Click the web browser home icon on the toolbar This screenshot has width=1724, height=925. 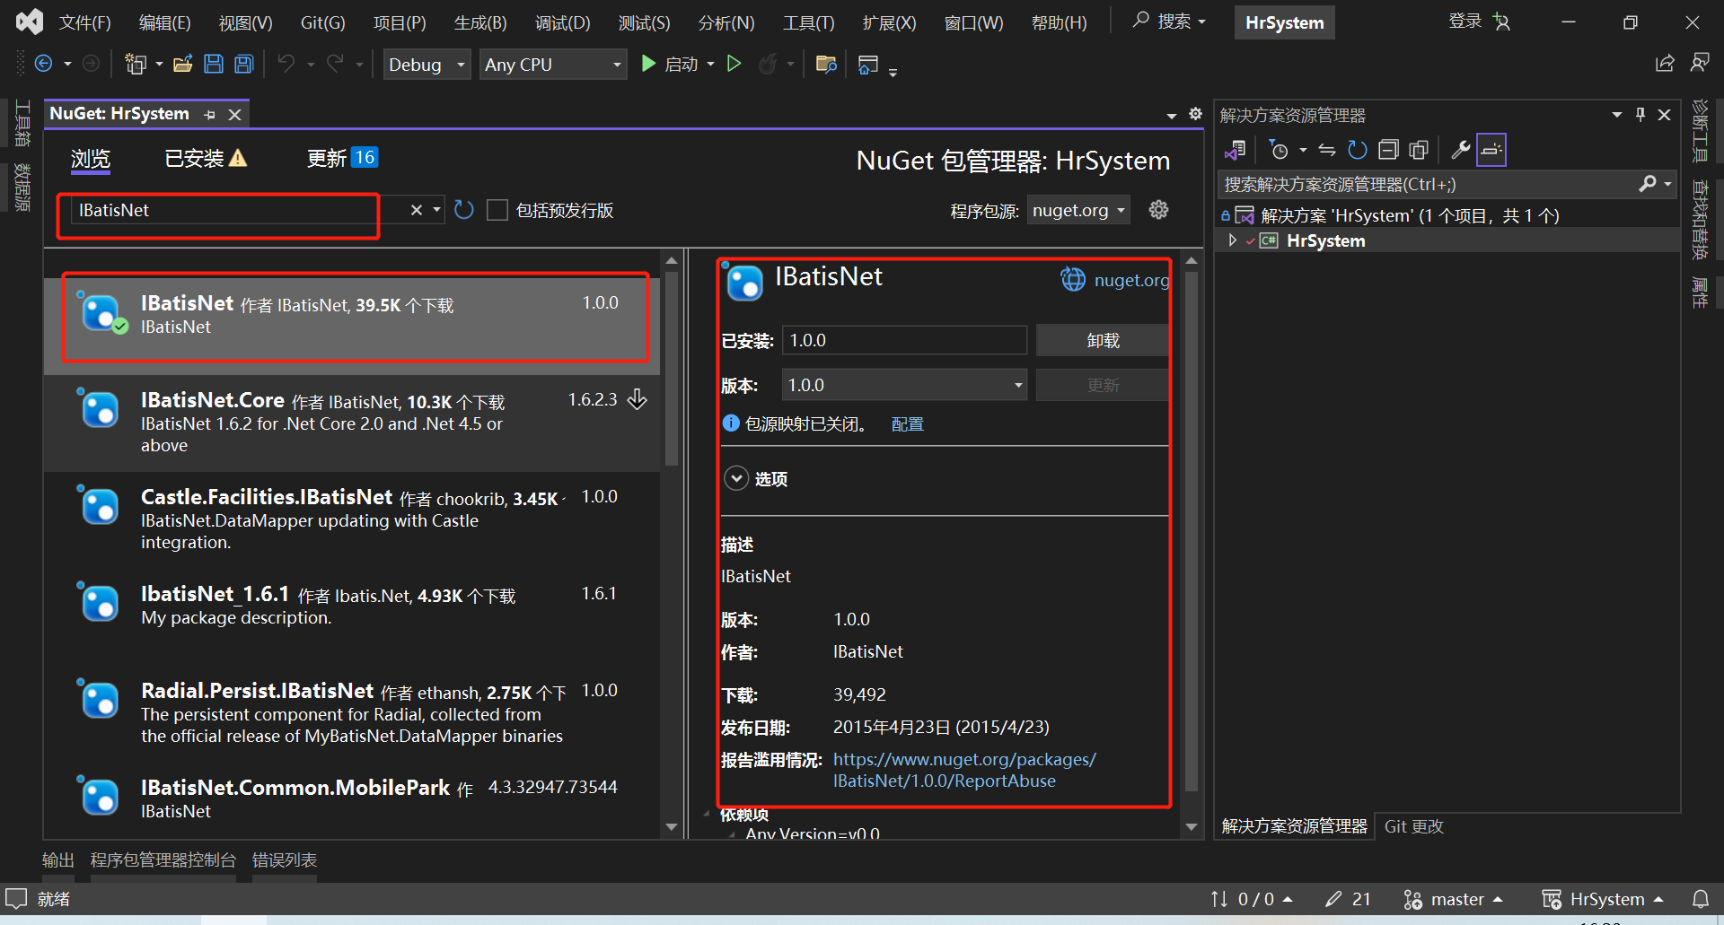[x=867, y=63]
